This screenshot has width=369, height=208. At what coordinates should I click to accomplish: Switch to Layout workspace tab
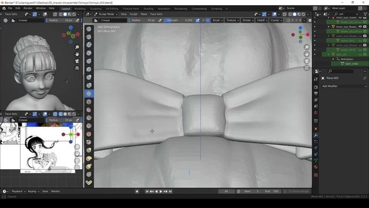[x=66, y=9]
